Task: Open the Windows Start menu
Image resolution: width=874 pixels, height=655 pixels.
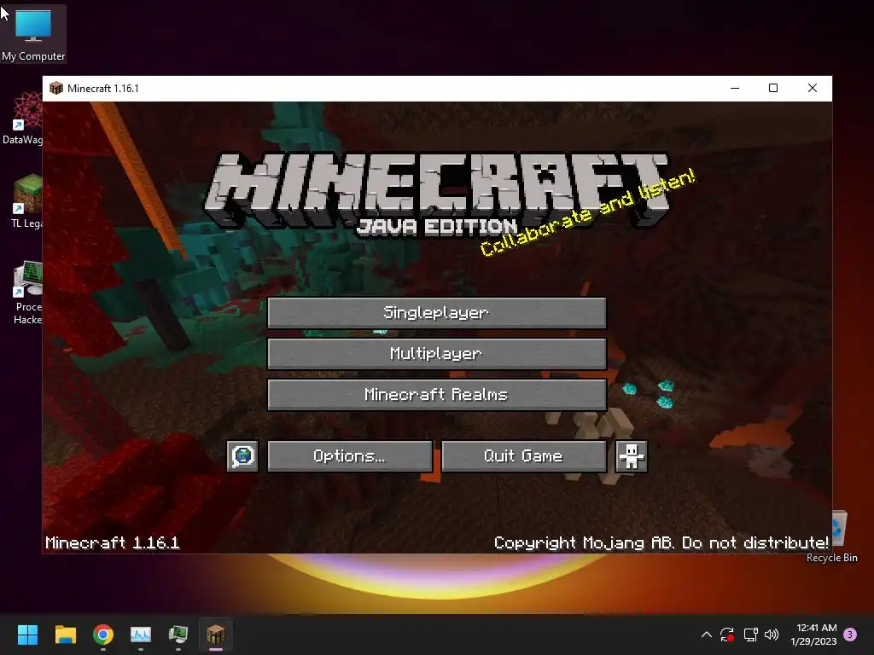Action: click(27, 635)
